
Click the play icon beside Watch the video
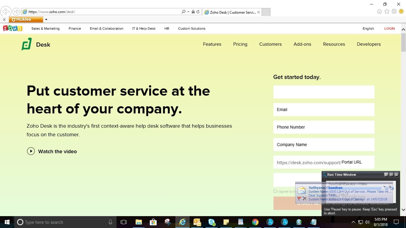pyautogui.click(x=31, y=151)
